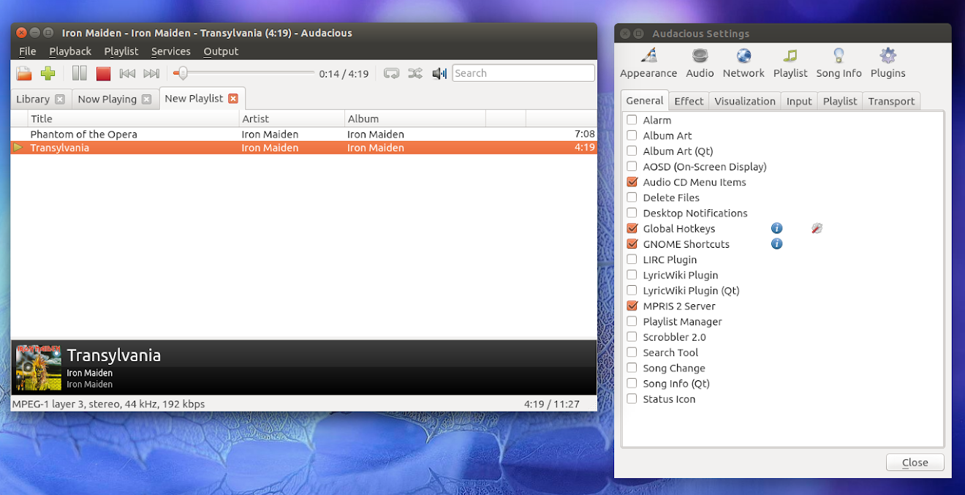Screen dimensions: 965x495
Task: Disable the MPRIS 2 Server plugin
Action: point(632,306)
